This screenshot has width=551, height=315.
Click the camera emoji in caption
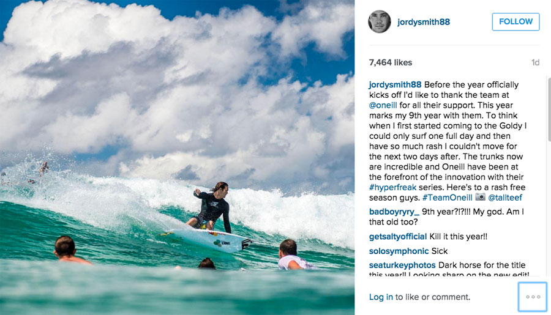click(480, 197)
